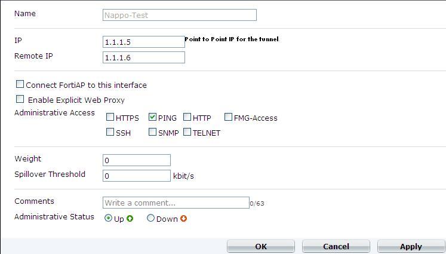Click the green Up arrow icon
The width and height of the screenshot is (446, 254).
coord(130,219)
